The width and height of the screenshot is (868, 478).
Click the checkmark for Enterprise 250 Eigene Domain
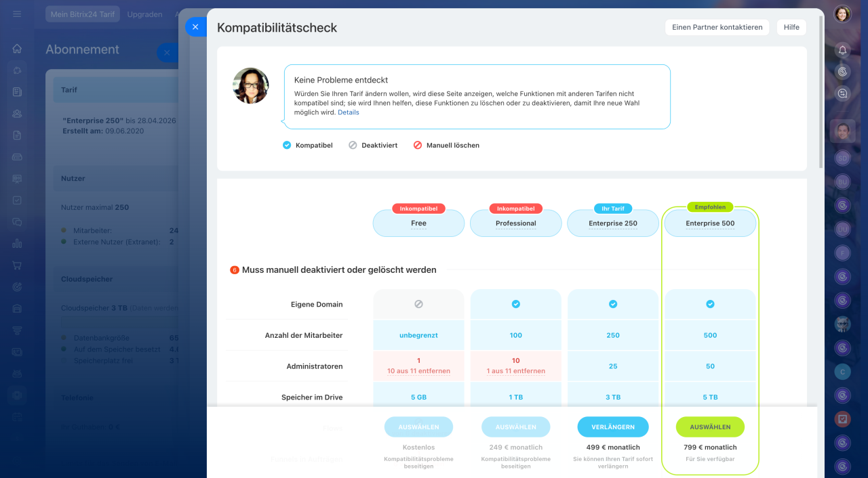click(613, 305)
